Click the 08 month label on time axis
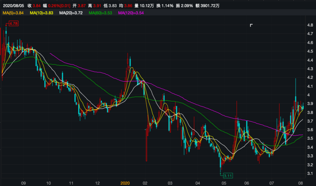 click(301, 183)
